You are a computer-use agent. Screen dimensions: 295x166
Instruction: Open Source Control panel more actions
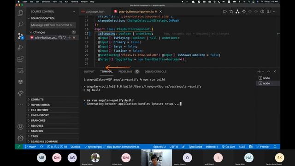pos(73,12)
